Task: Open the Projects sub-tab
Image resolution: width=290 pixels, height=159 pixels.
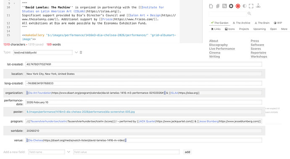Action: coord(244,29)
